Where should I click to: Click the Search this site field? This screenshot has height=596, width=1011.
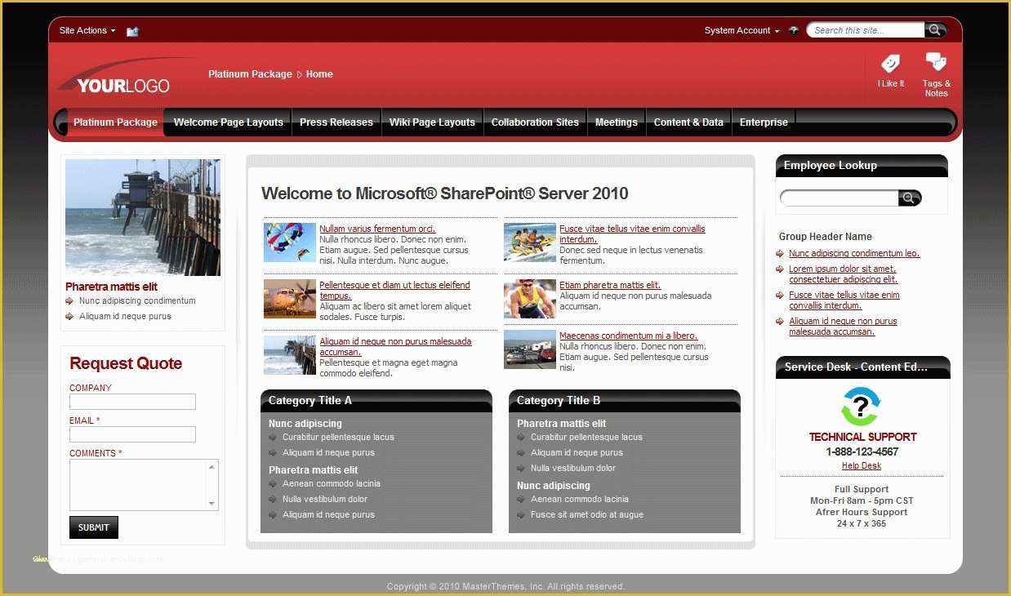point(867,30)
